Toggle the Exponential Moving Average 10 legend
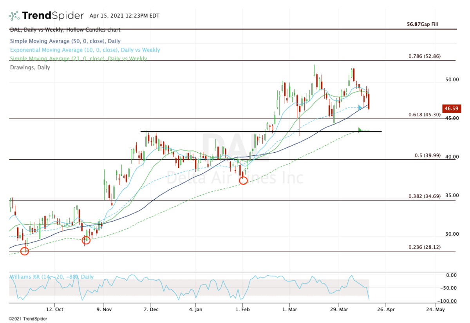This screenshot has width=470, height=323. (x=78, y=50)
